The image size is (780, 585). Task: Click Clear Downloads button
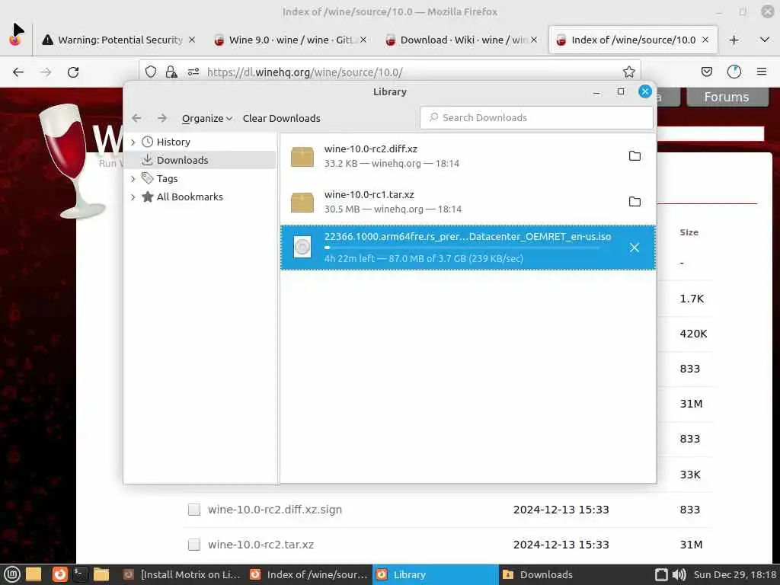tap(282, 118)
